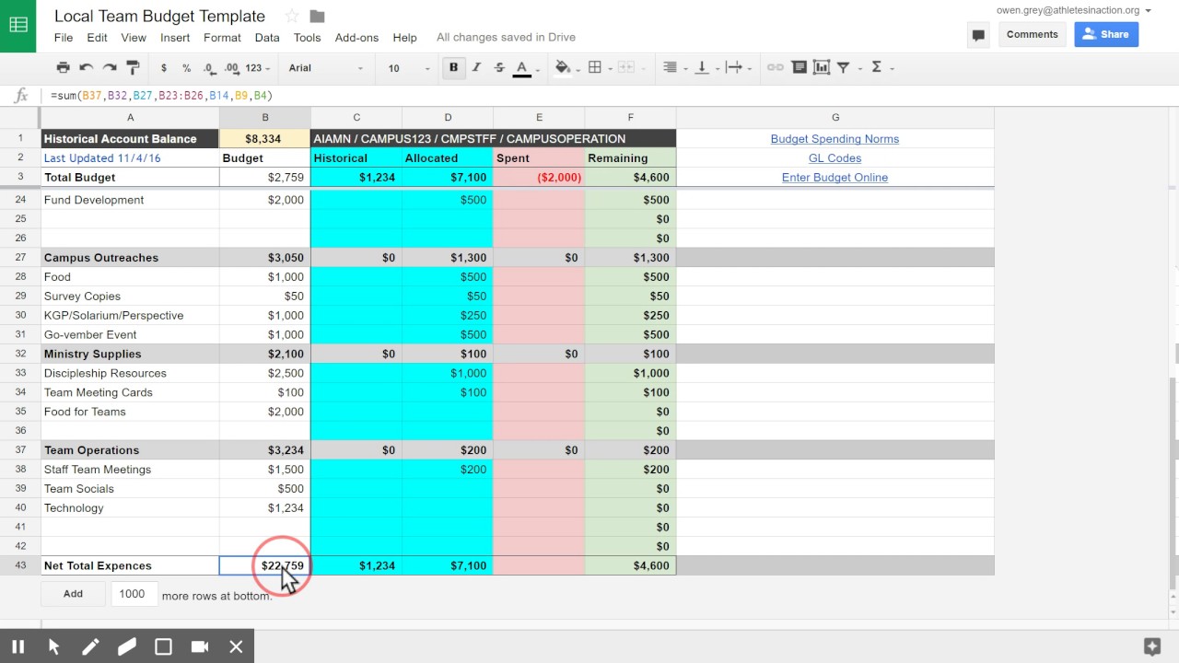Click the undo arrow icon
Image resolution: width=1179 pixels, height=663 pixels.
click(x=86, y=67)
